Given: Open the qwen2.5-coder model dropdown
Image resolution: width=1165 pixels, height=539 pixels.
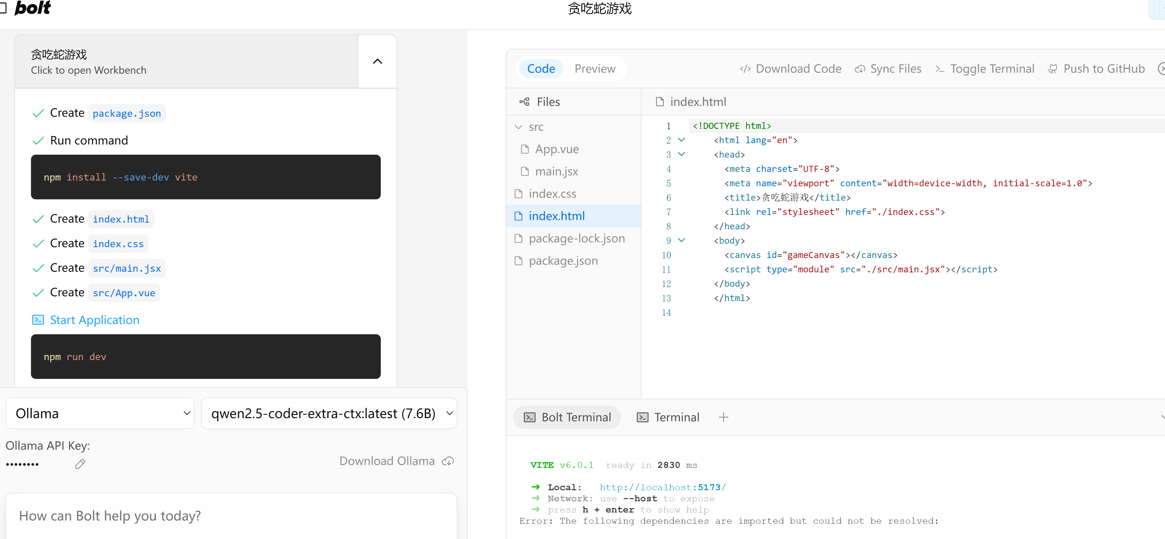Looking at the screenshot, I should tap(329, 413).
